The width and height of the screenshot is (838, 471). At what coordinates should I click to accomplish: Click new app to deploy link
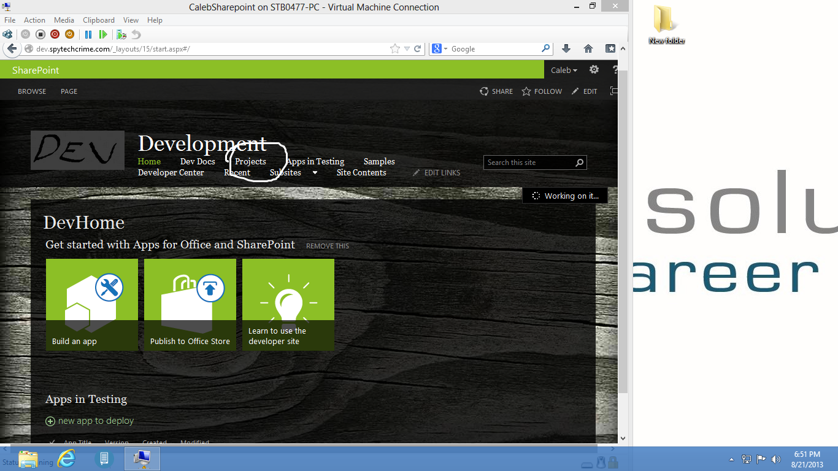pyautogui.click(x=90, y=421)
